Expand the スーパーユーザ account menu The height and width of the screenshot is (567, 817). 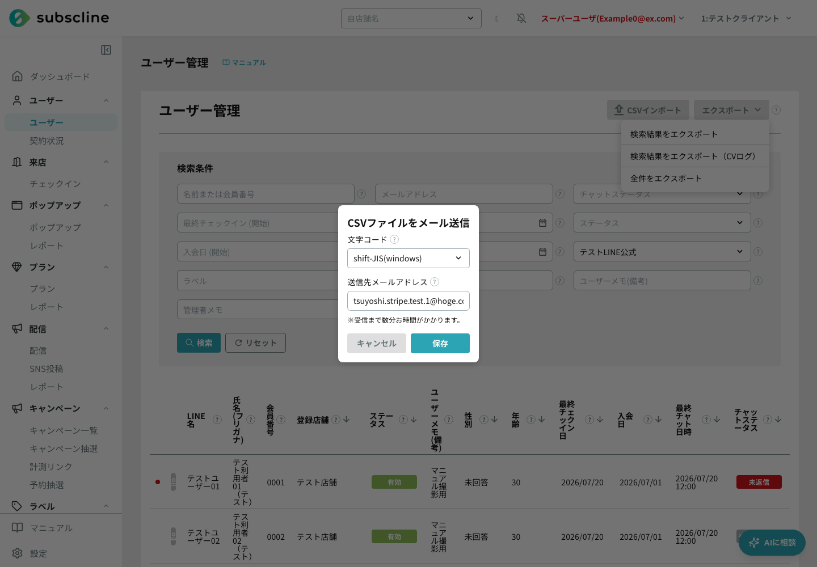click(613, 18)
